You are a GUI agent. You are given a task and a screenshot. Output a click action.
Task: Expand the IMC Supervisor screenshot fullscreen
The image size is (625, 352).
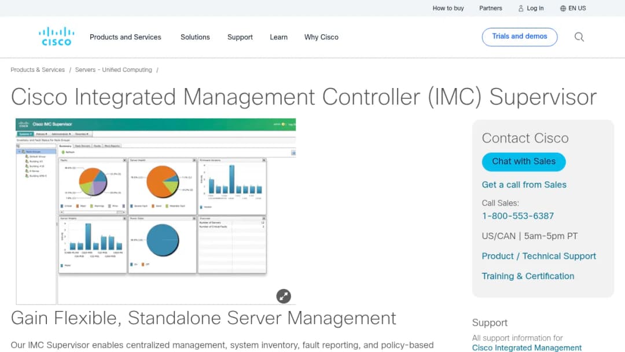pyautogui.click(x=284, y=296)
